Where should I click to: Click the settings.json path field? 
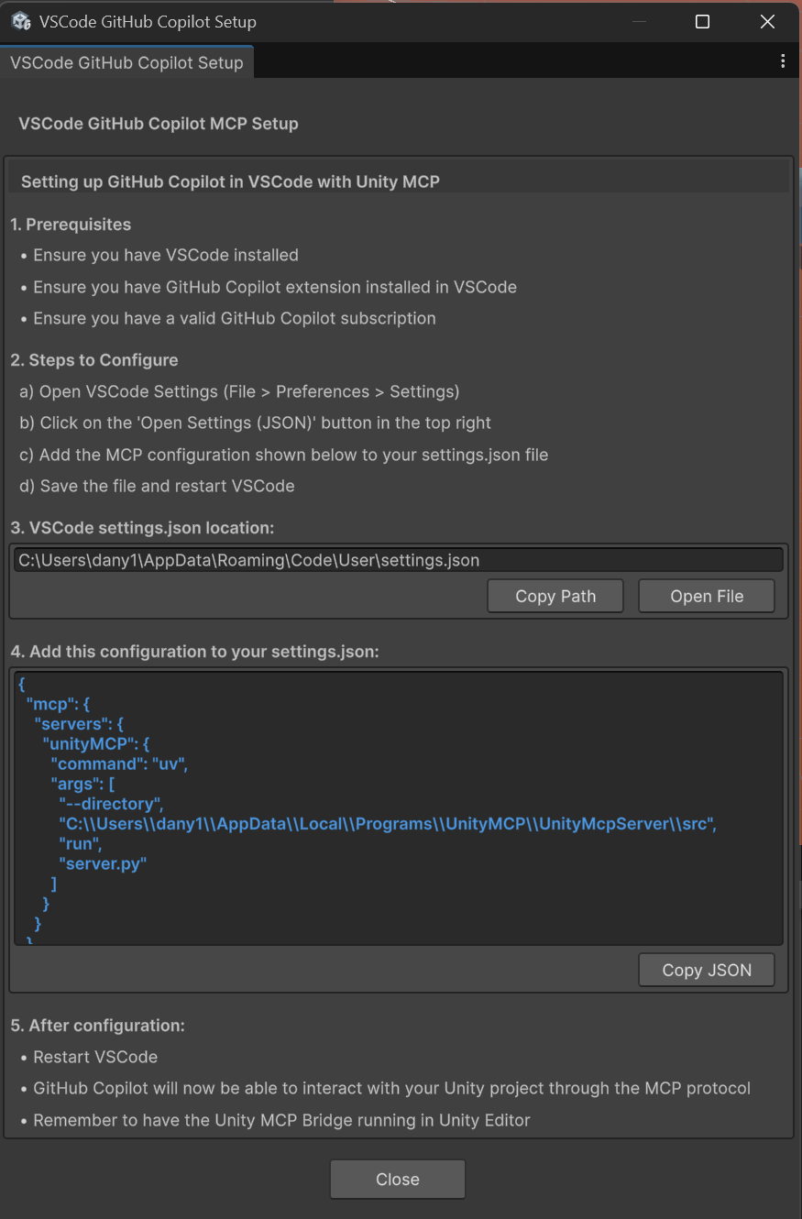point(399,559)
